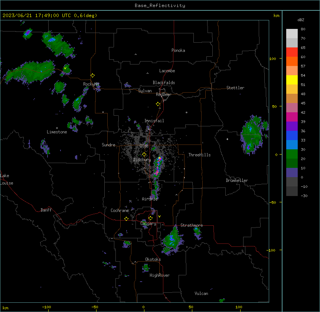Click the yellow diamond marker above Calgary
Screen dimensions: 320x312
coord(150,218)
